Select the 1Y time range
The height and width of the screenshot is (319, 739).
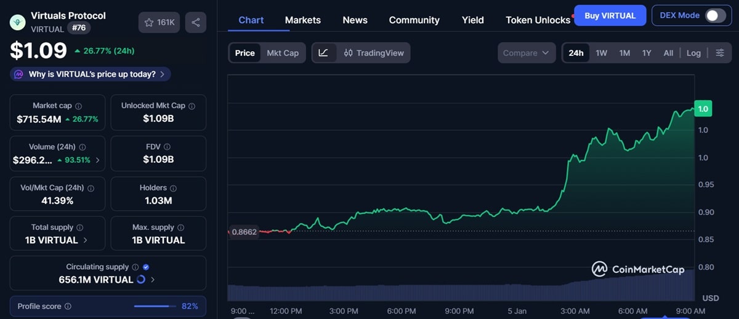point(647,53)
